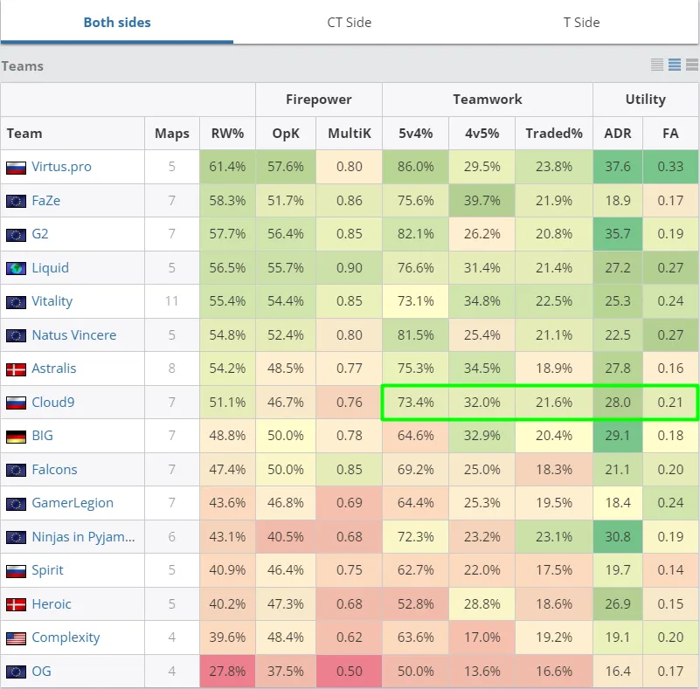Click Ninjas in Pyjamas ADR value 30.8
The height and width of the screenshot is (689, 700).
[618, 537]
